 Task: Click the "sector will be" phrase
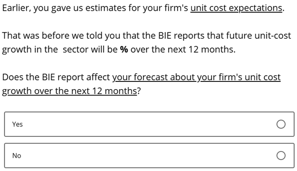point(90,50)
